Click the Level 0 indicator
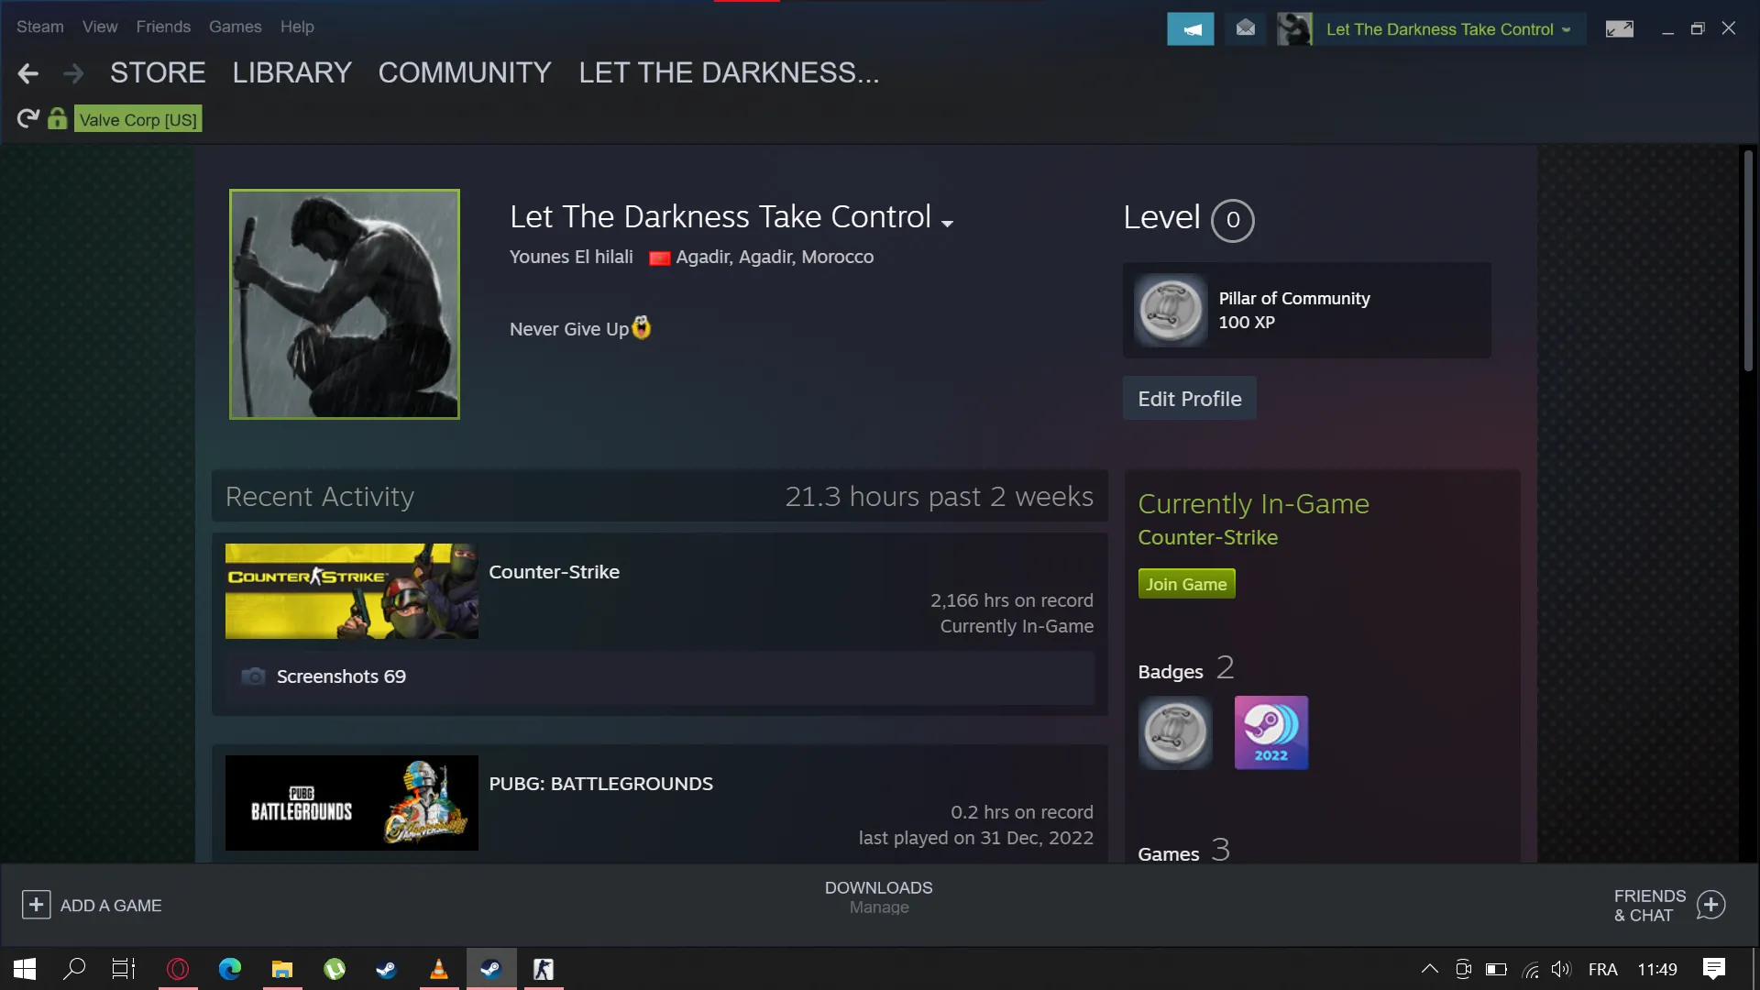Viewport: 1760px width, 990px height. pyautogui.click(x=1233, y=220)
